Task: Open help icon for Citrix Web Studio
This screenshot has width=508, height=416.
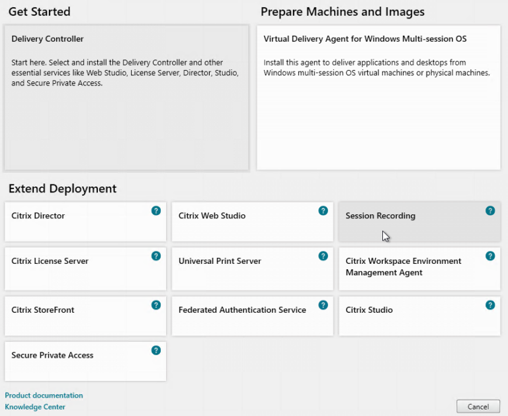Action: (323, 211)
